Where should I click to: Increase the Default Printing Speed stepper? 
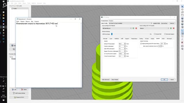pyautogui.click(x=125, y=43)
